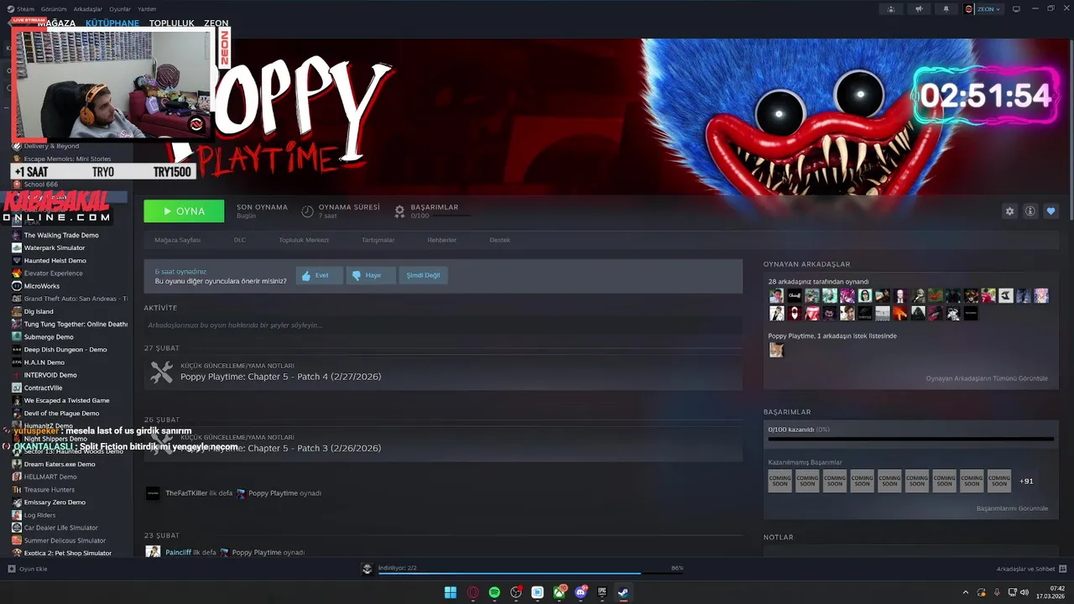Click the activity status input field
This screenshot has width=1074, height=604.
[443, 325]
